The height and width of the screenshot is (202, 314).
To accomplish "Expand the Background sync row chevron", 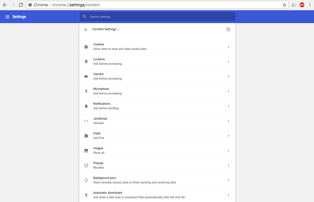I will [x=229, y=180].
